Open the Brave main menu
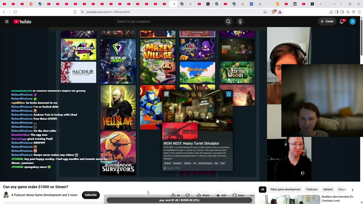Image resolution: width=363 pixels, height=204 pixels. (x=359, y=12)
